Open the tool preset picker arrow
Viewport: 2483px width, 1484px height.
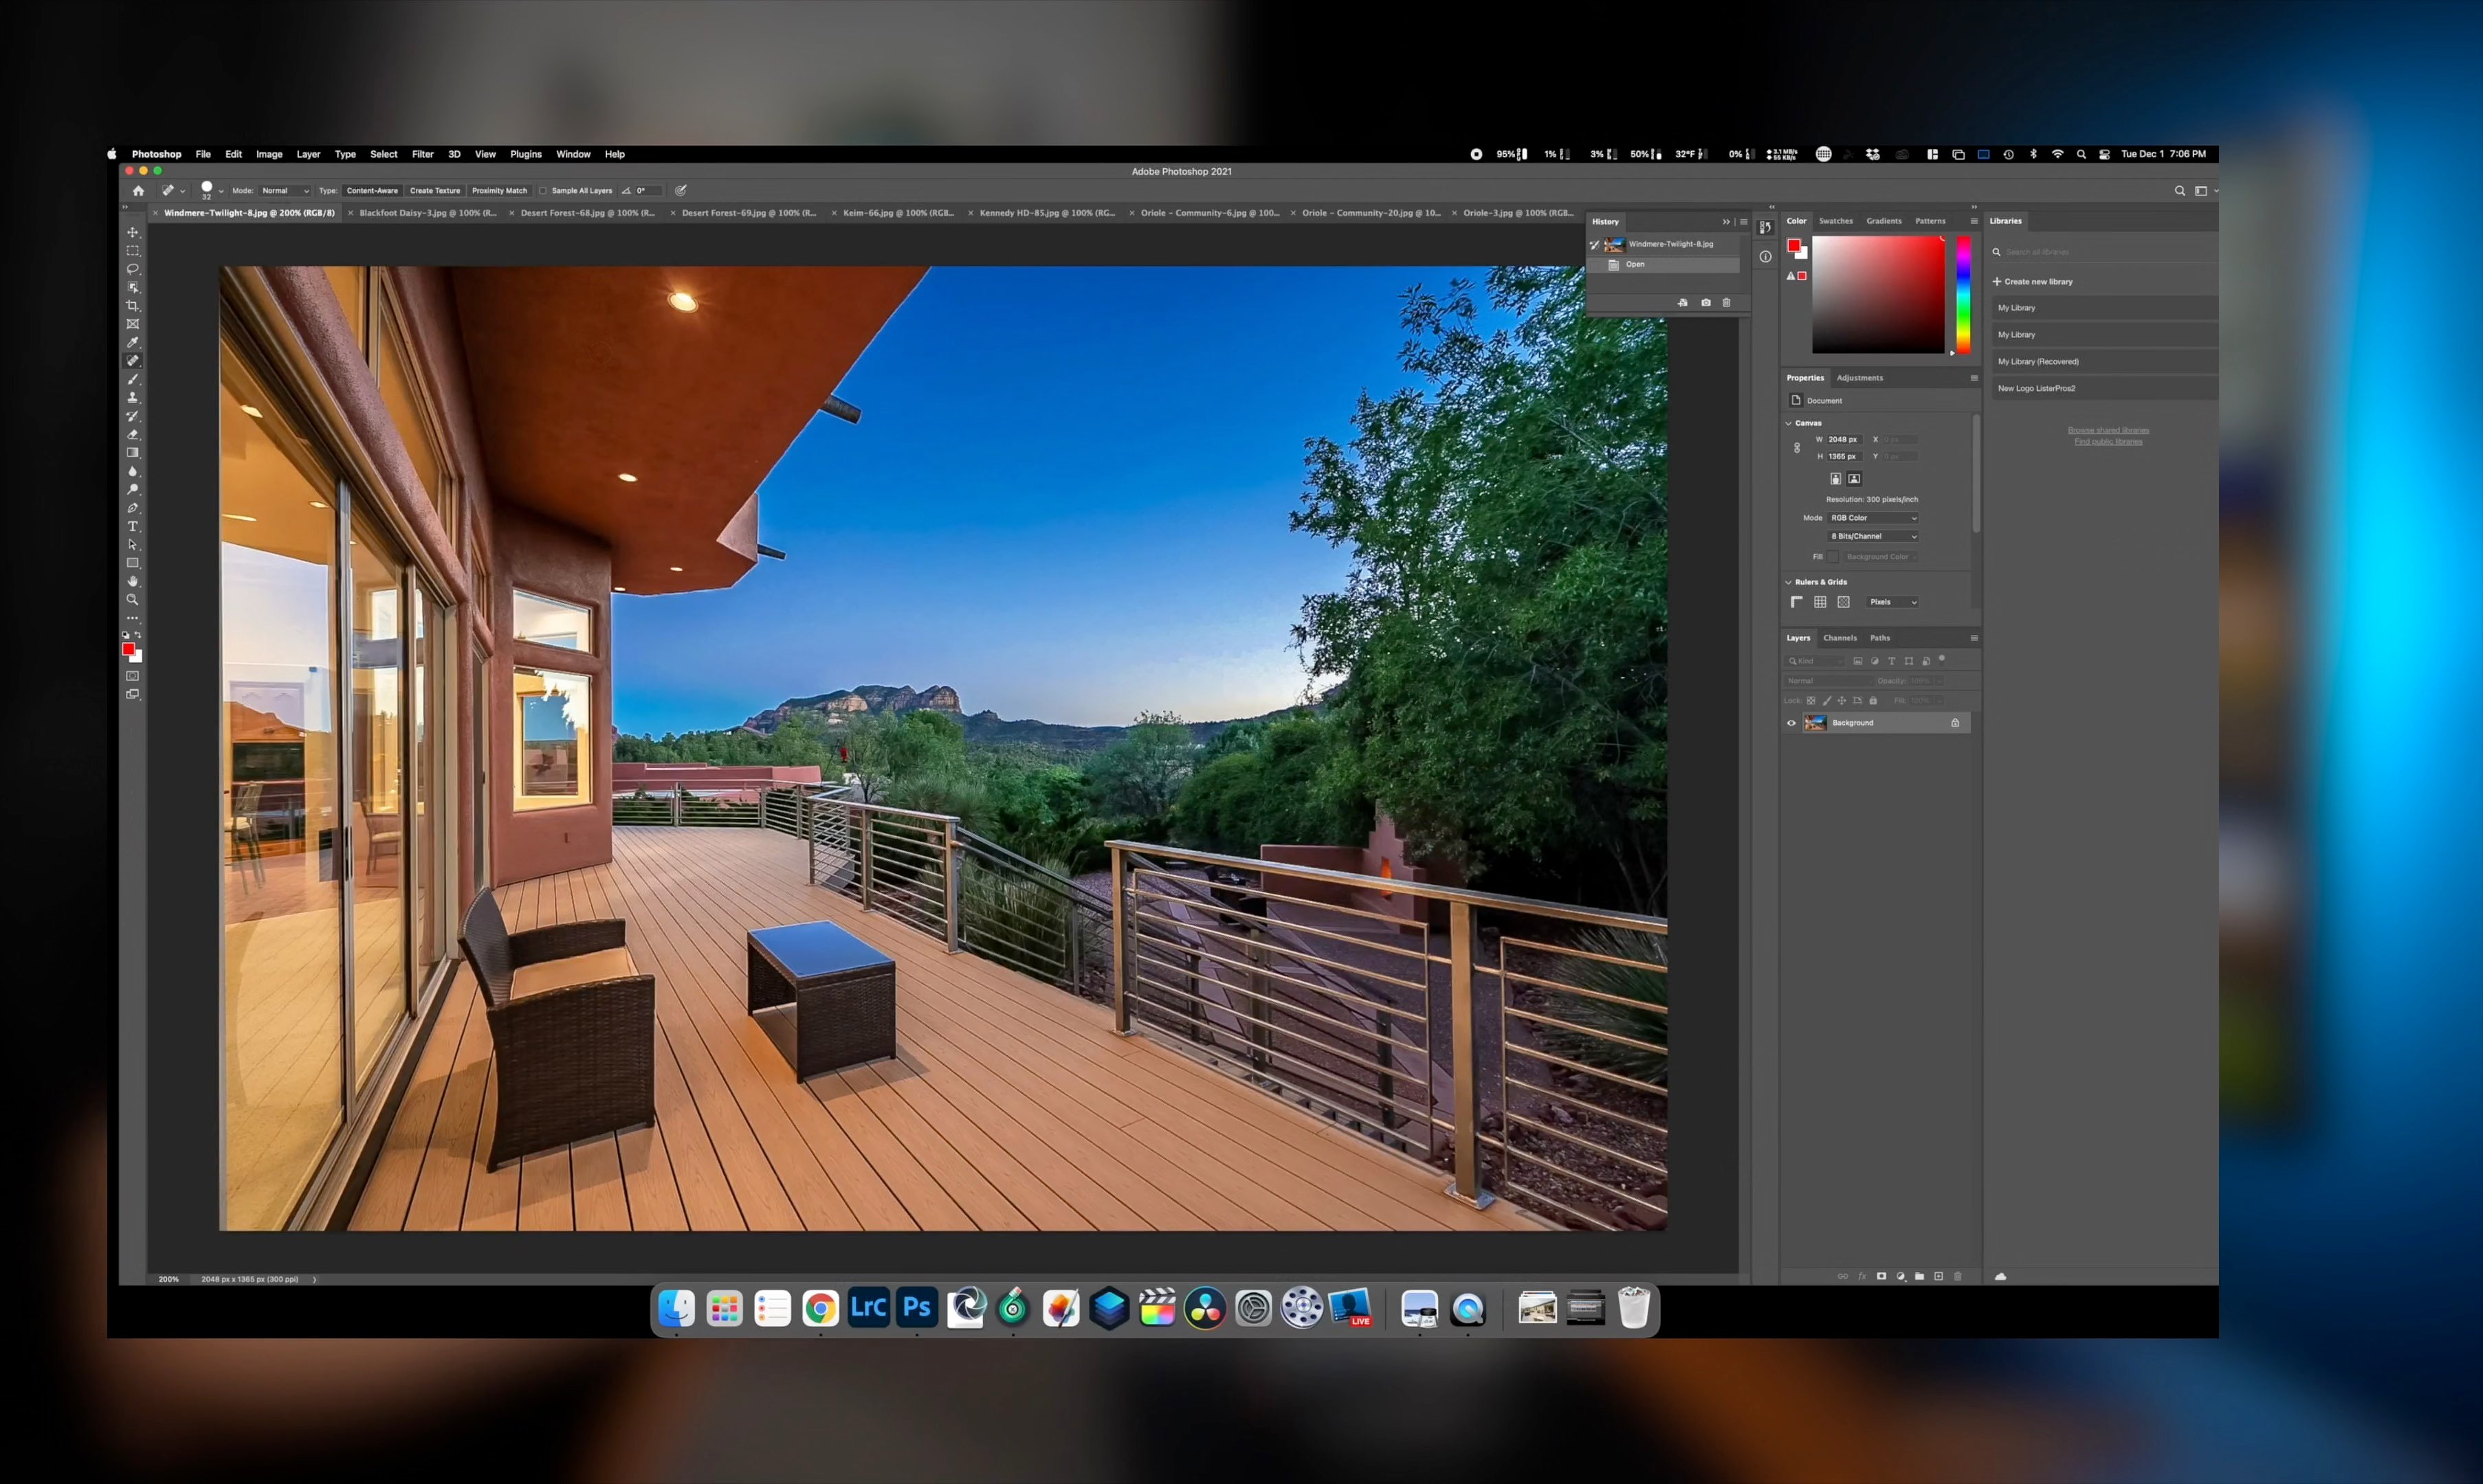pyautogui.click(x=182, y=191)
